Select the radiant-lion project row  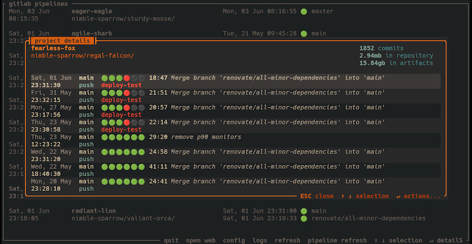[235, 214]
